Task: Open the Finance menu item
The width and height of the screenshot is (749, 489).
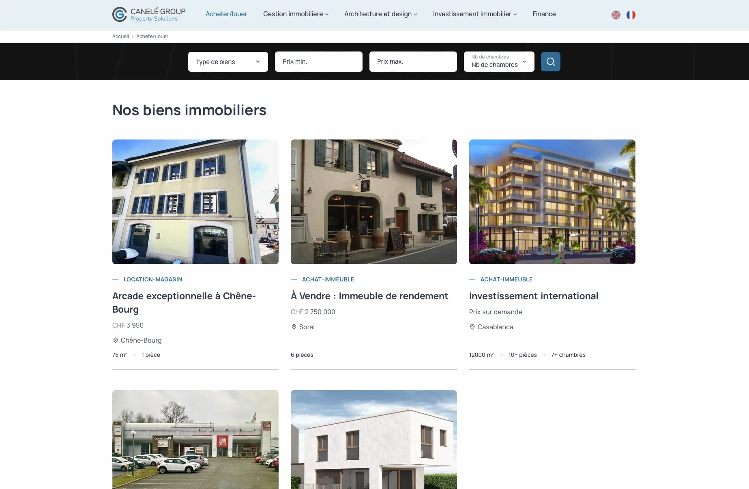Action: (544, 14)
